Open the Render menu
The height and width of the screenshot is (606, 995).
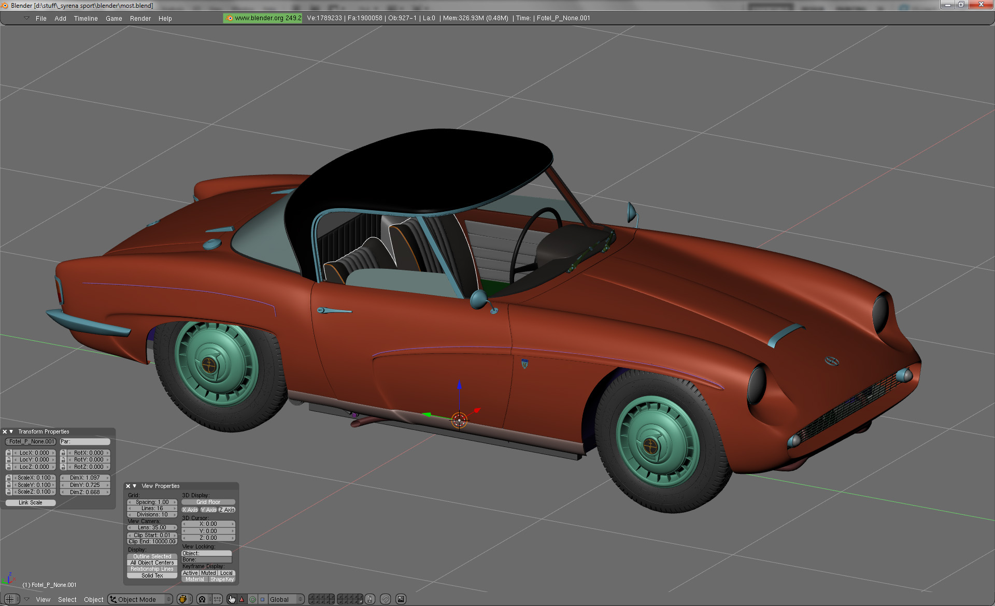(140, 18)
